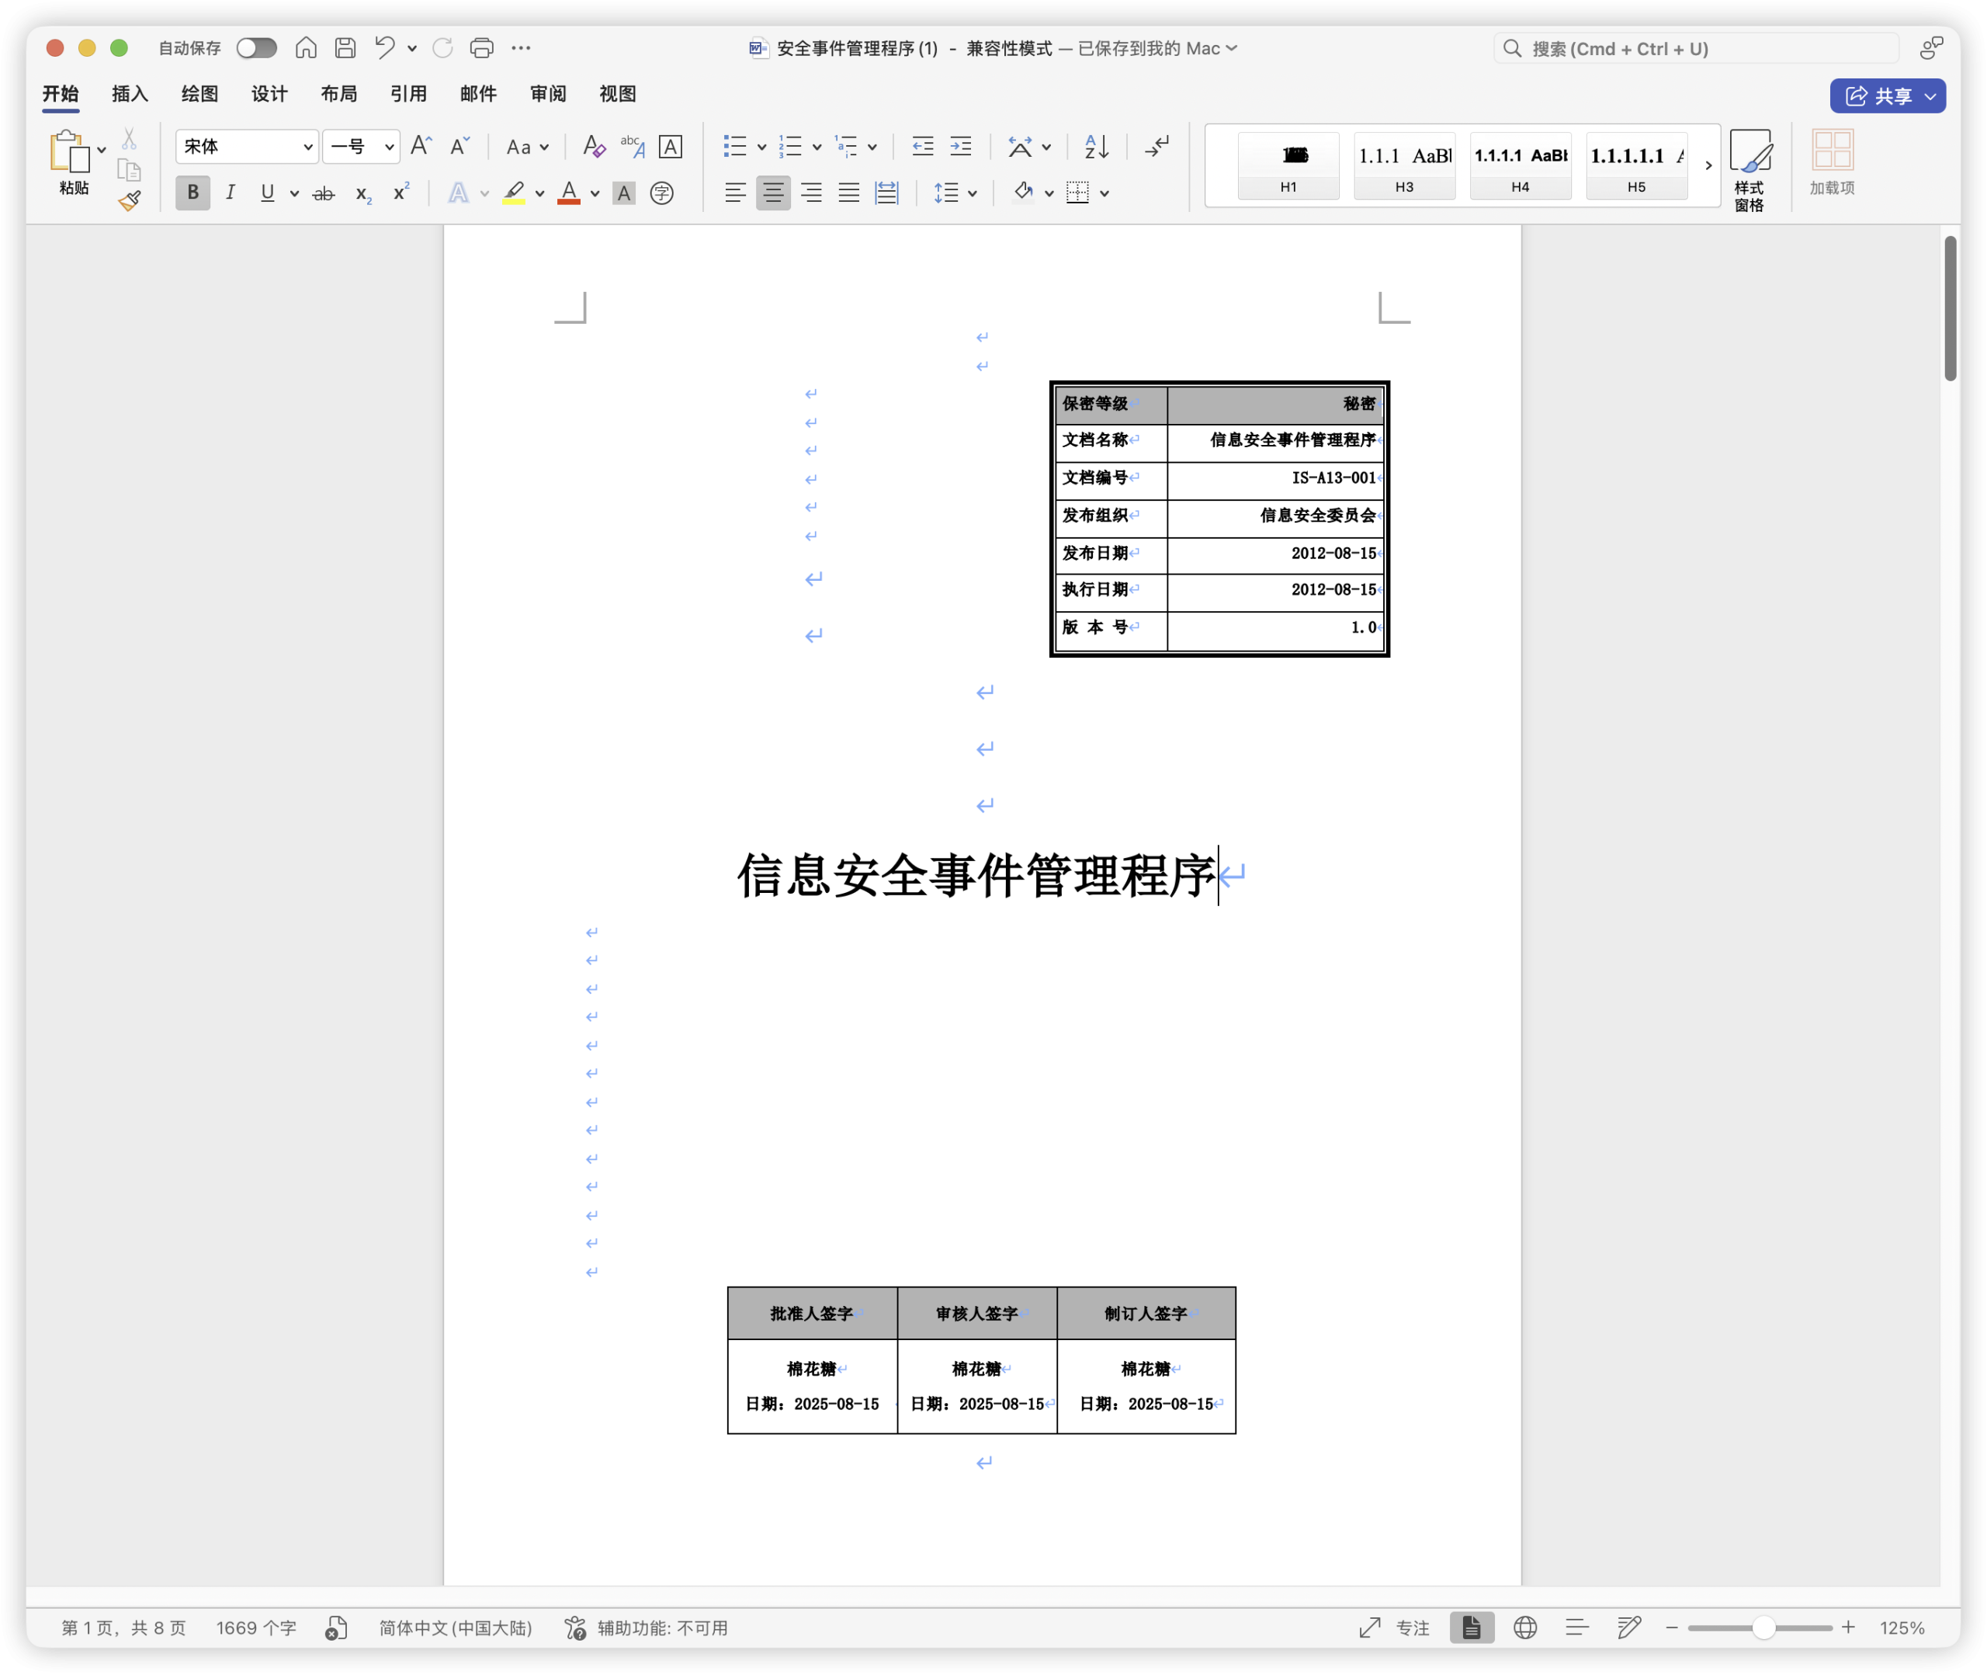
Task: Select the Format Painter tool
Action: click(x=130, y=200)
